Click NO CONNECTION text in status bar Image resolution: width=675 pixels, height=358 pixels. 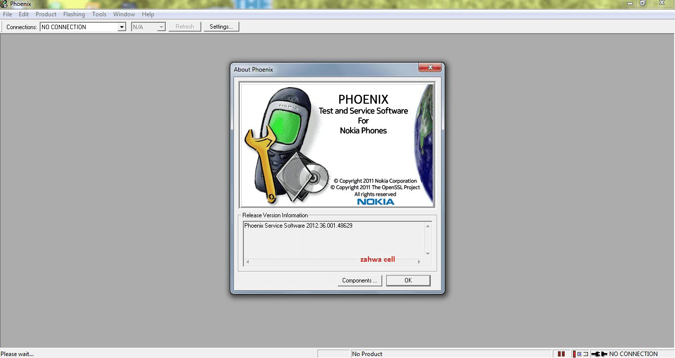coord(633,354)
